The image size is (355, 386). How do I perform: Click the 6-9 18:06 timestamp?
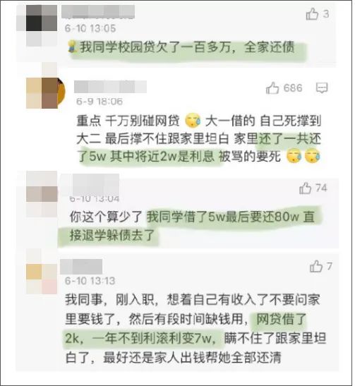[x=100, y=101]
